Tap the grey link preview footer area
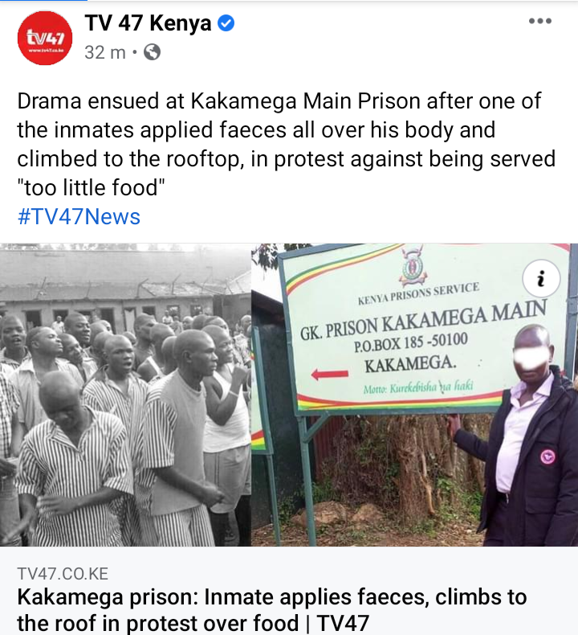This screenshot has width=578, height=635. click(289, 591)
